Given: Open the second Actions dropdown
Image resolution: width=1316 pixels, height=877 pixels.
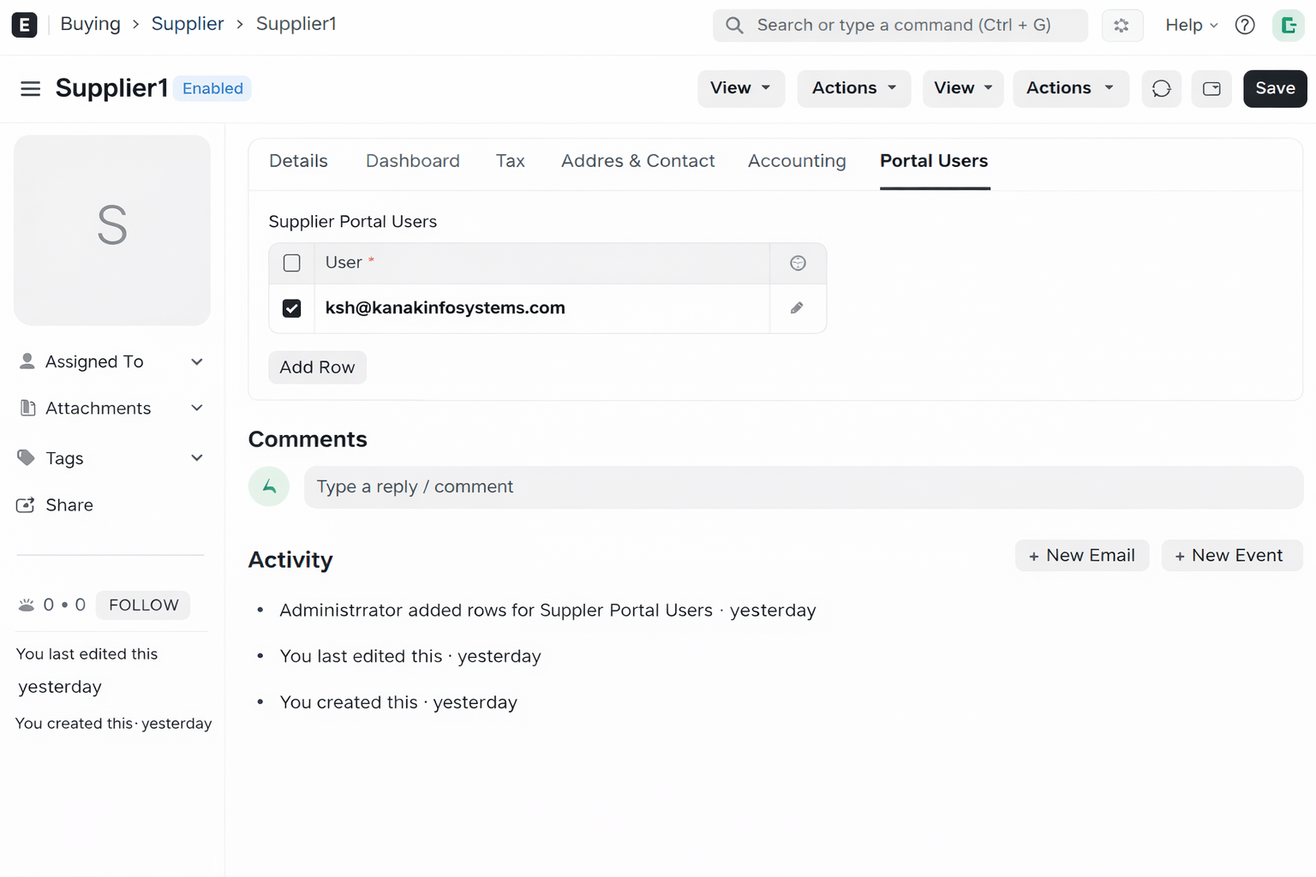Looking at the screenshot, I should pos(1071,88).
